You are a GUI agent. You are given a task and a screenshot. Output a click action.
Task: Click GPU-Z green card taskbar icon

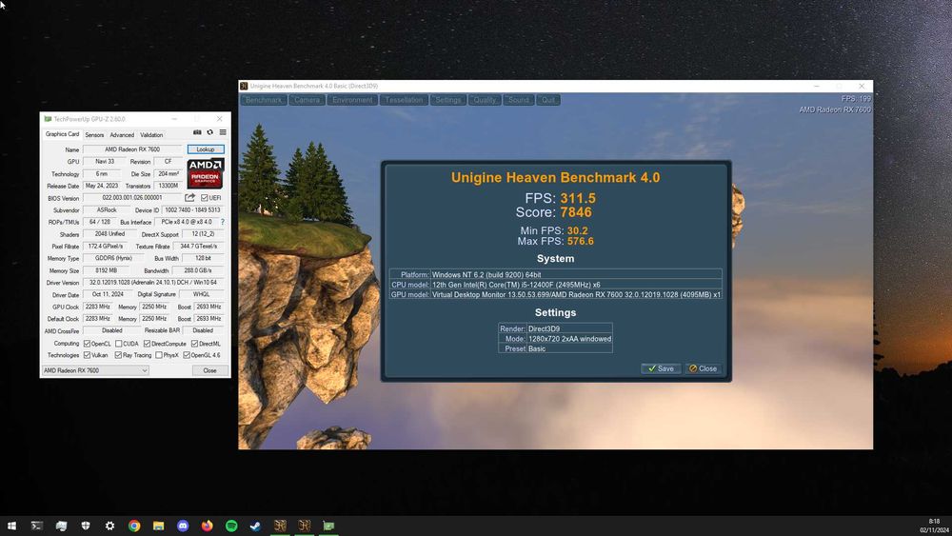[x=328, y=526]
